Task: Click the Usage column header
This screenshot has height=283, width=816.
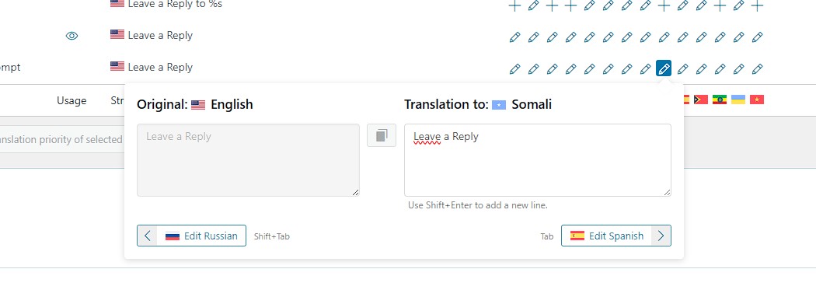Action: (71, 101)
